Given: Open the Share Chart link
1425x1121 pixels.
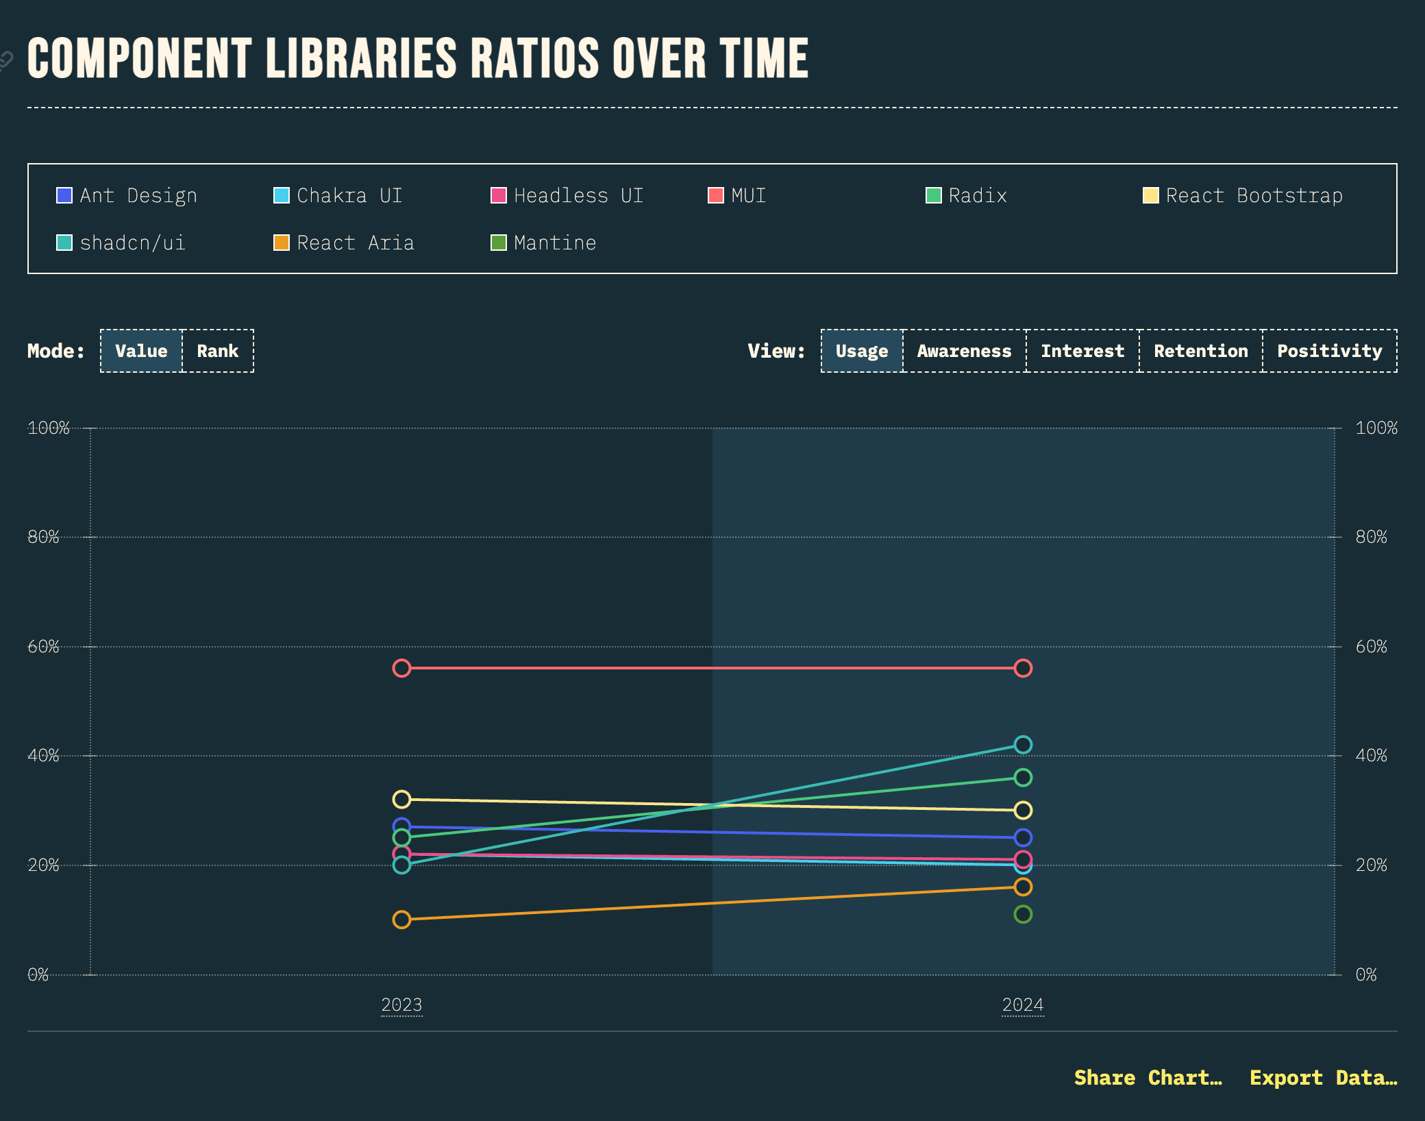Looking at the screenshot, I should tap(1148, 1078).
